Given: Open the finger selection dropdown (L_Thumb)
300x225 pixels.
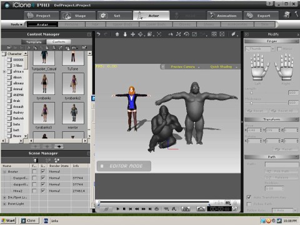Looking at the screenshot, I should point(272,49).
